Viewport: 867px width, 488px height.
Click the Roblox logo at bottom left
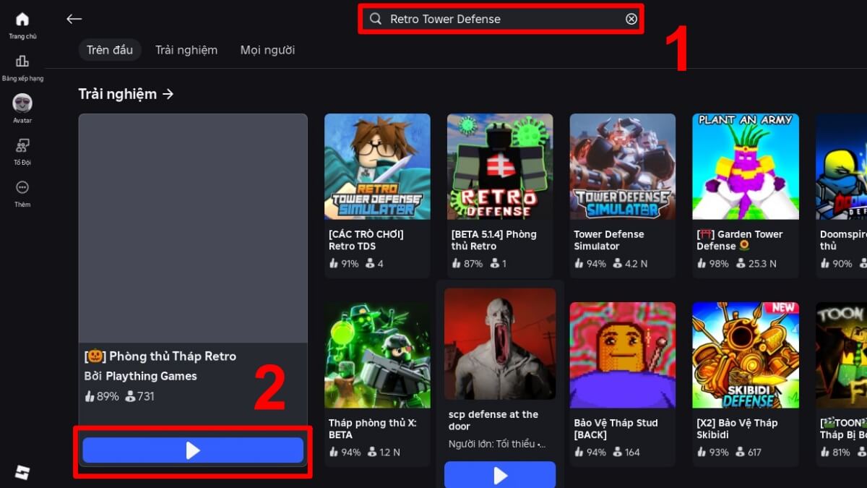[22, 471]
